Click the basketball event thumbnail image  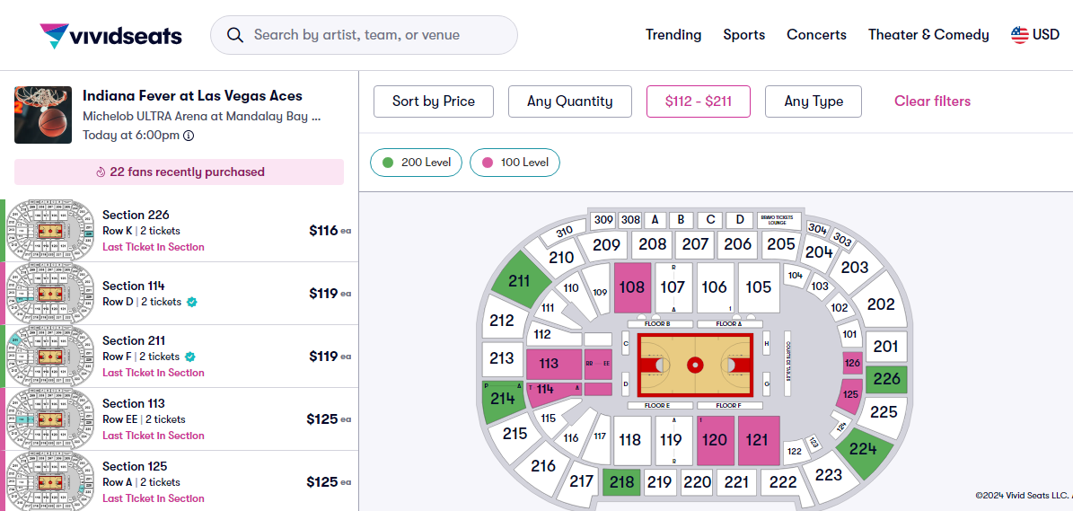43,115
